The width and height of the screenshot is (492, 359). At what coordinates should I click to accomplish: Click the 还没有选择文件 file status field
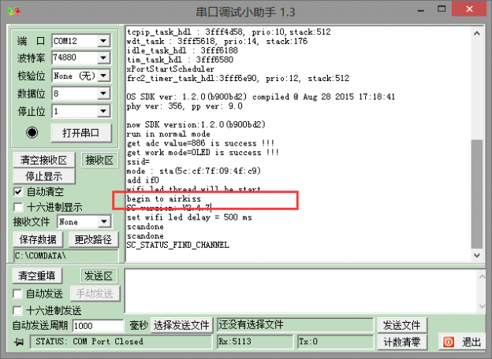295,325
